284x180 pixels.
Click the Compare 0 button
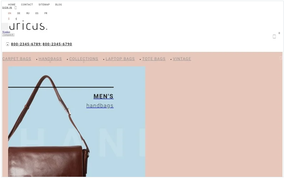8,35
